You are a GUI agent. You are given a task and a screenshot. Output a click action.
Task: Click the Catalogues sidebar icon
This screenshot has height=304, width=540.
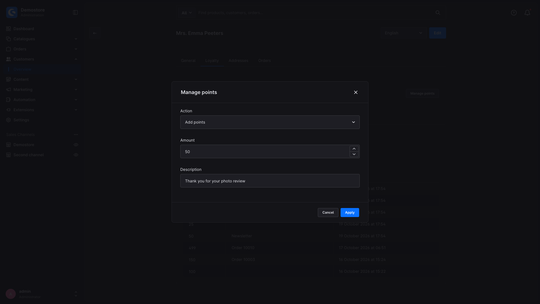coord(8,39)
